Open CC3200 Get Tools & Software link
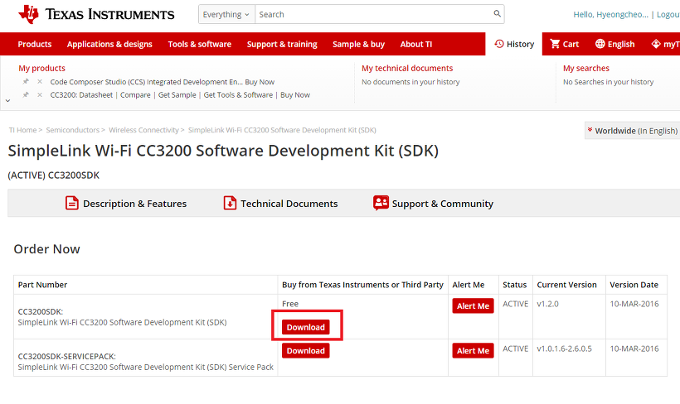Viewport: 680px width, 404px height. 238,95
